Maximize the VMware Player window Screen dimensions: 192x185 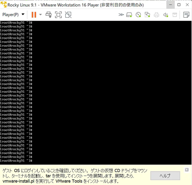[179, 5]
